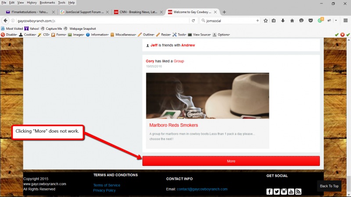Open the History menu
Image resolution: width=351 pixels, height=197 pixels.
[x=32, y=3]
